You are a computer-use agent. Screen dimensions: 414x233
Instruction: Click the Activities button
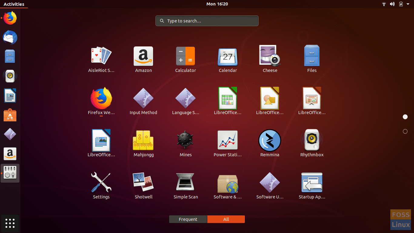[14, 4]
